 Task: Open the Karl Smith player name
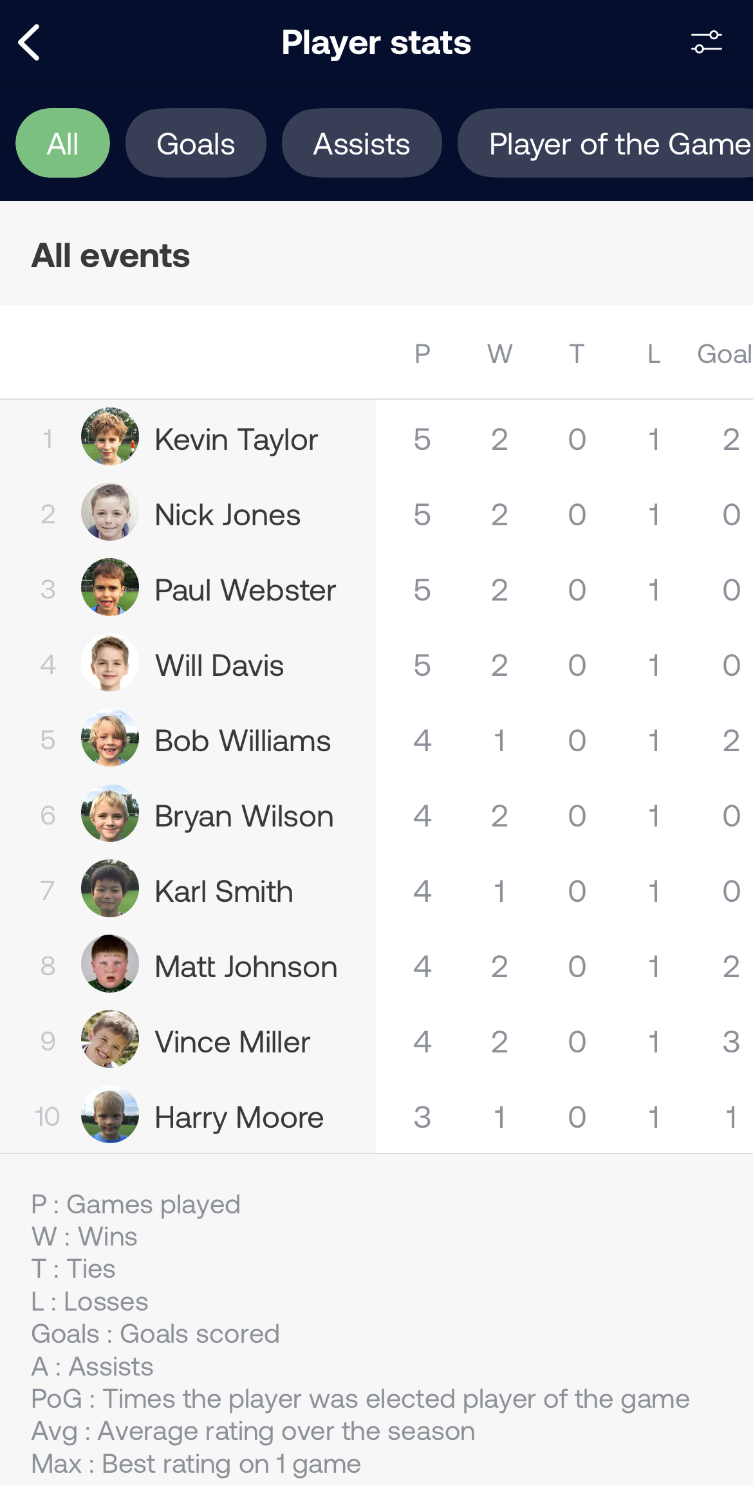(224, 892)
